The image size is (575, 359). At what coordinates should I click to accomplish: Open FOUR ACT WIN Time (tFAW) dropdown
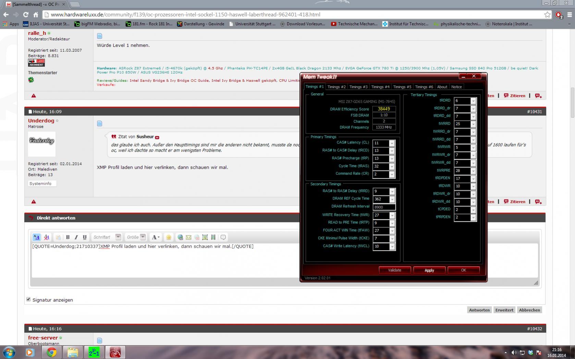click(x=392, y=231)
